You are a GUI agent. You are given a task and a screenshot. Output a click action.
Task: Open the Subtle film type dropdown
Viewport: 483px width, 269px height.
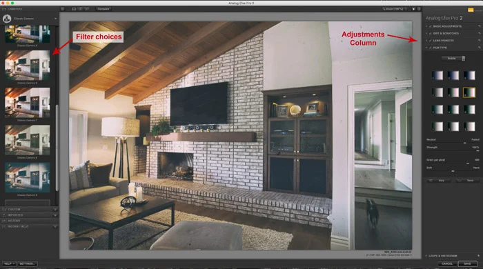[453, 59]
